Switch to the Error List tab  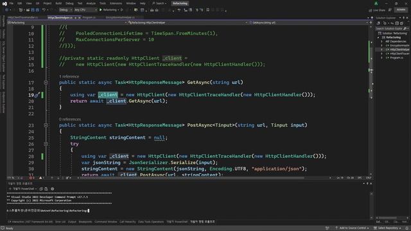pyautogui.click(x=60, y=222)
